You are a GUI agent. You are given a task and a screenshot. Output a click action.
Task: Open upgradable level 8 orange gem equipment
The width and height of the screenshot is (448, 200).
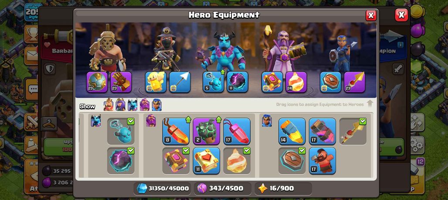coord(176,131)
